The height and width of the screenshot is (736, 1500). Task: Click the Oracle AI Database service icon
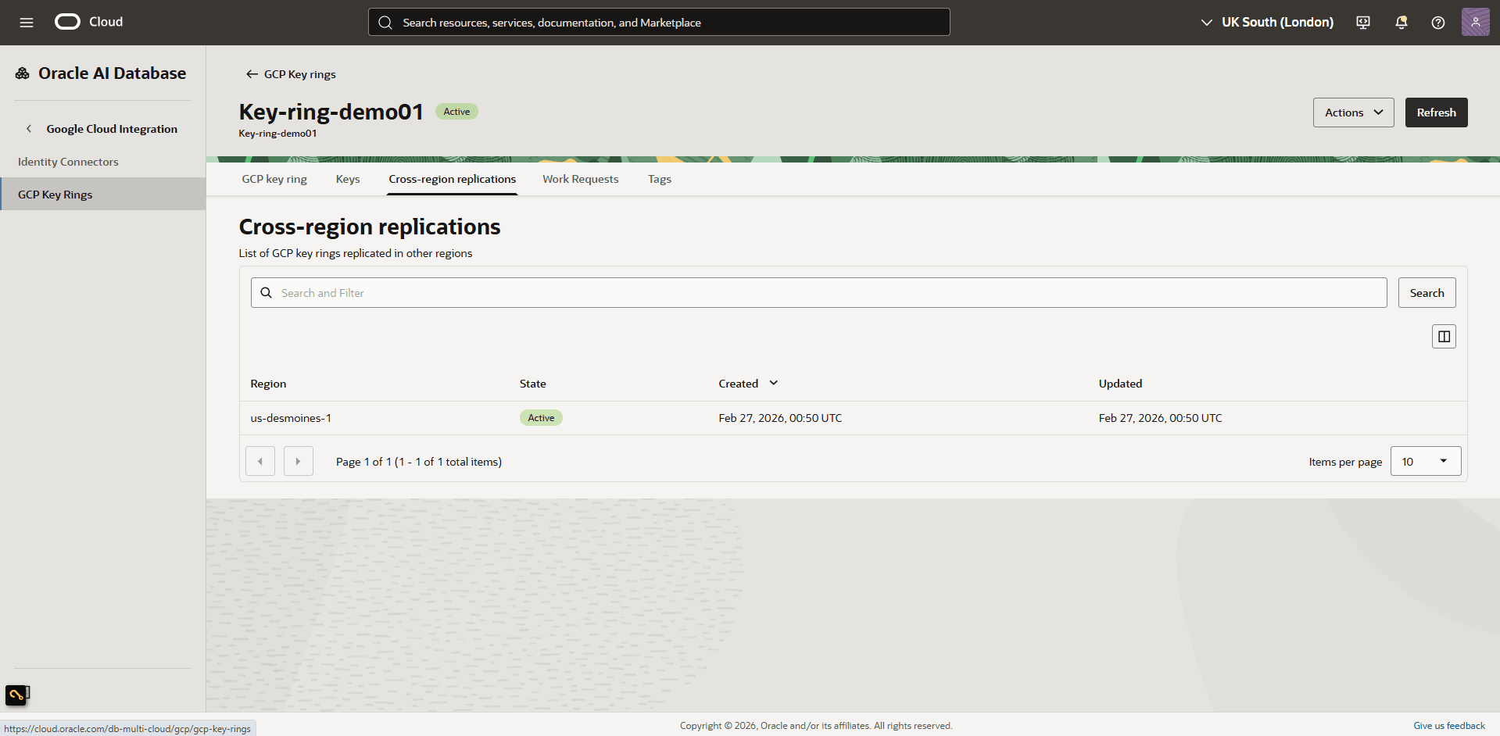tap(21, 72)
